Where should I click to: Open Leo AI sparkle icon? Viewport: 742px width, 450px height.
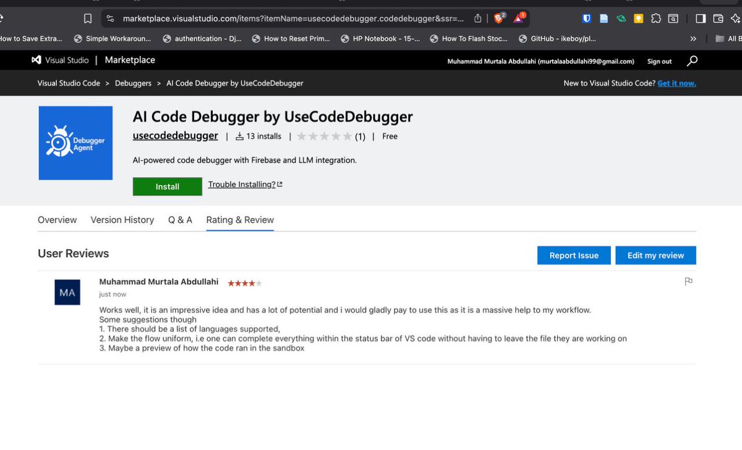point(735,19)
